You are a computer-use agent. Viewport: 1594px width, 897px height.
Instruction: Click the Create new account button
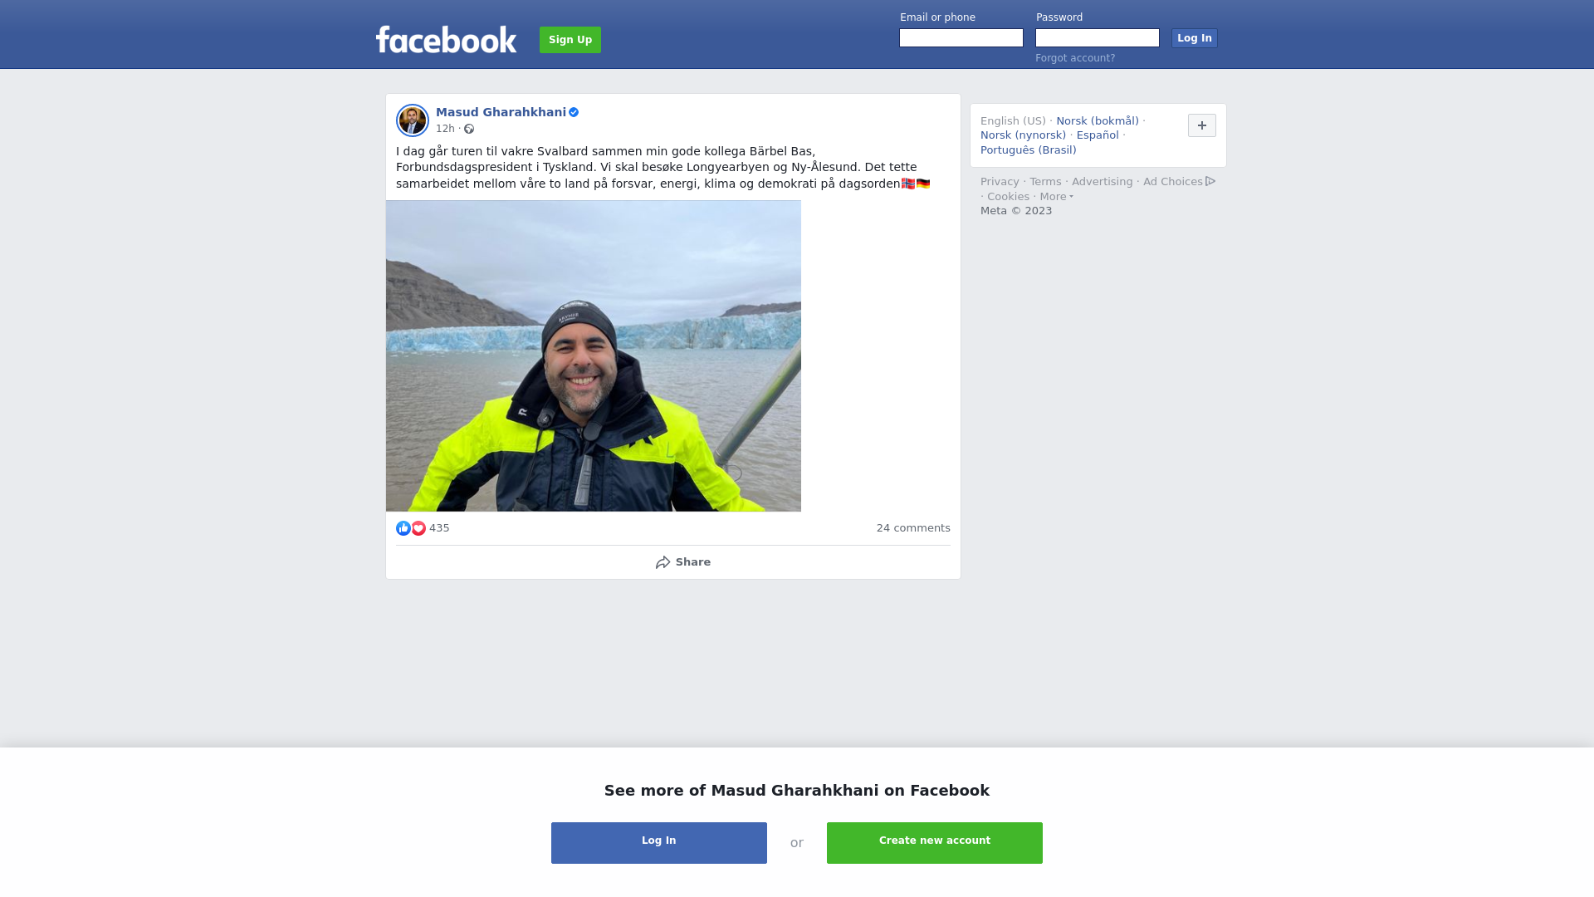935,843
